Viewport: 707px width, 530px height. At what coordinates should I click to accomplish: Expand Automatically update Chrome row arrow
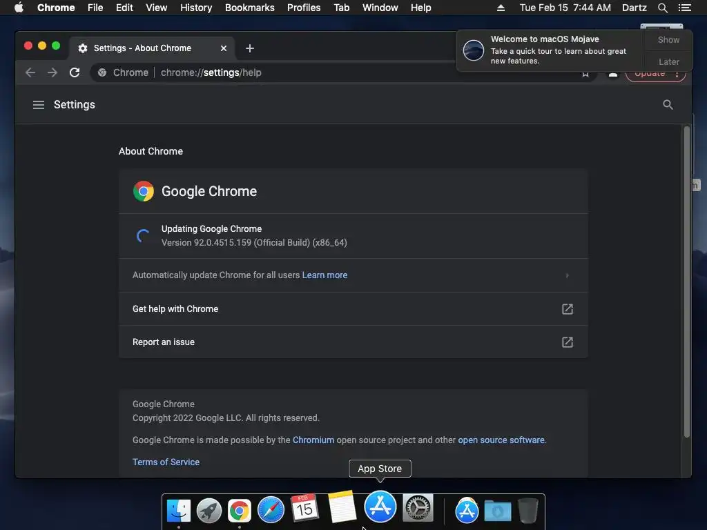pos(568,275)
